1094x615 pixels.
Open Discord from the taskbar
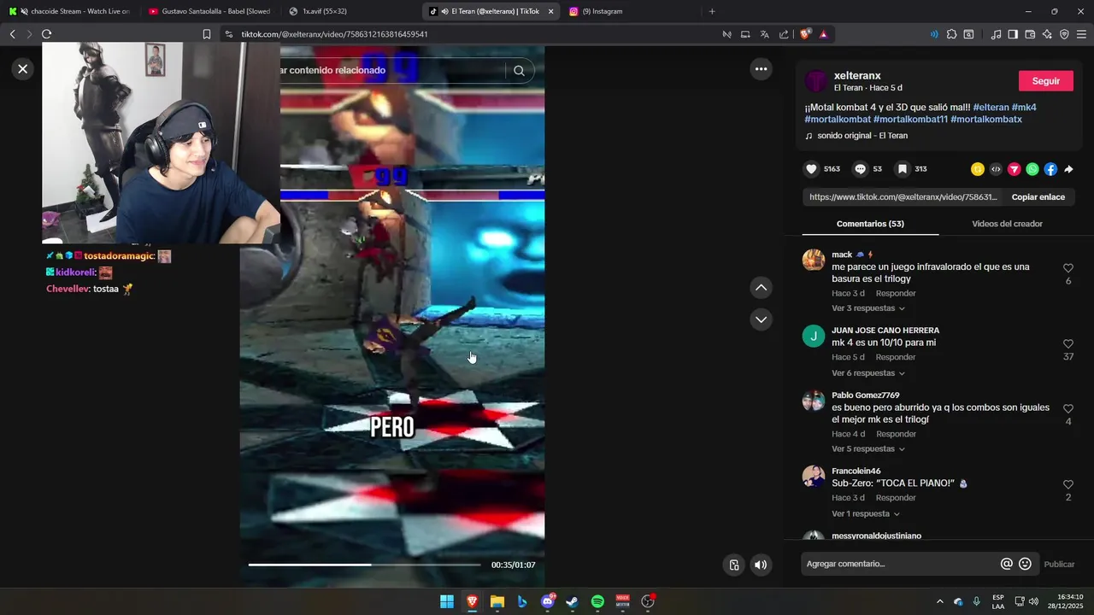(x=548, y=601)
